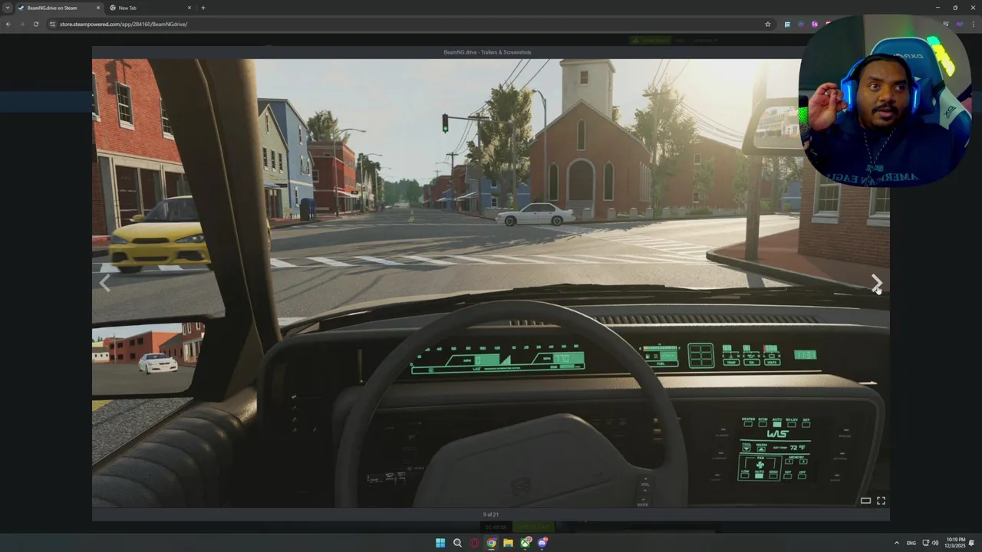Click the '9 of 21' counter text
The width and height of the screenshot is (982, 552).
(491, 514)
